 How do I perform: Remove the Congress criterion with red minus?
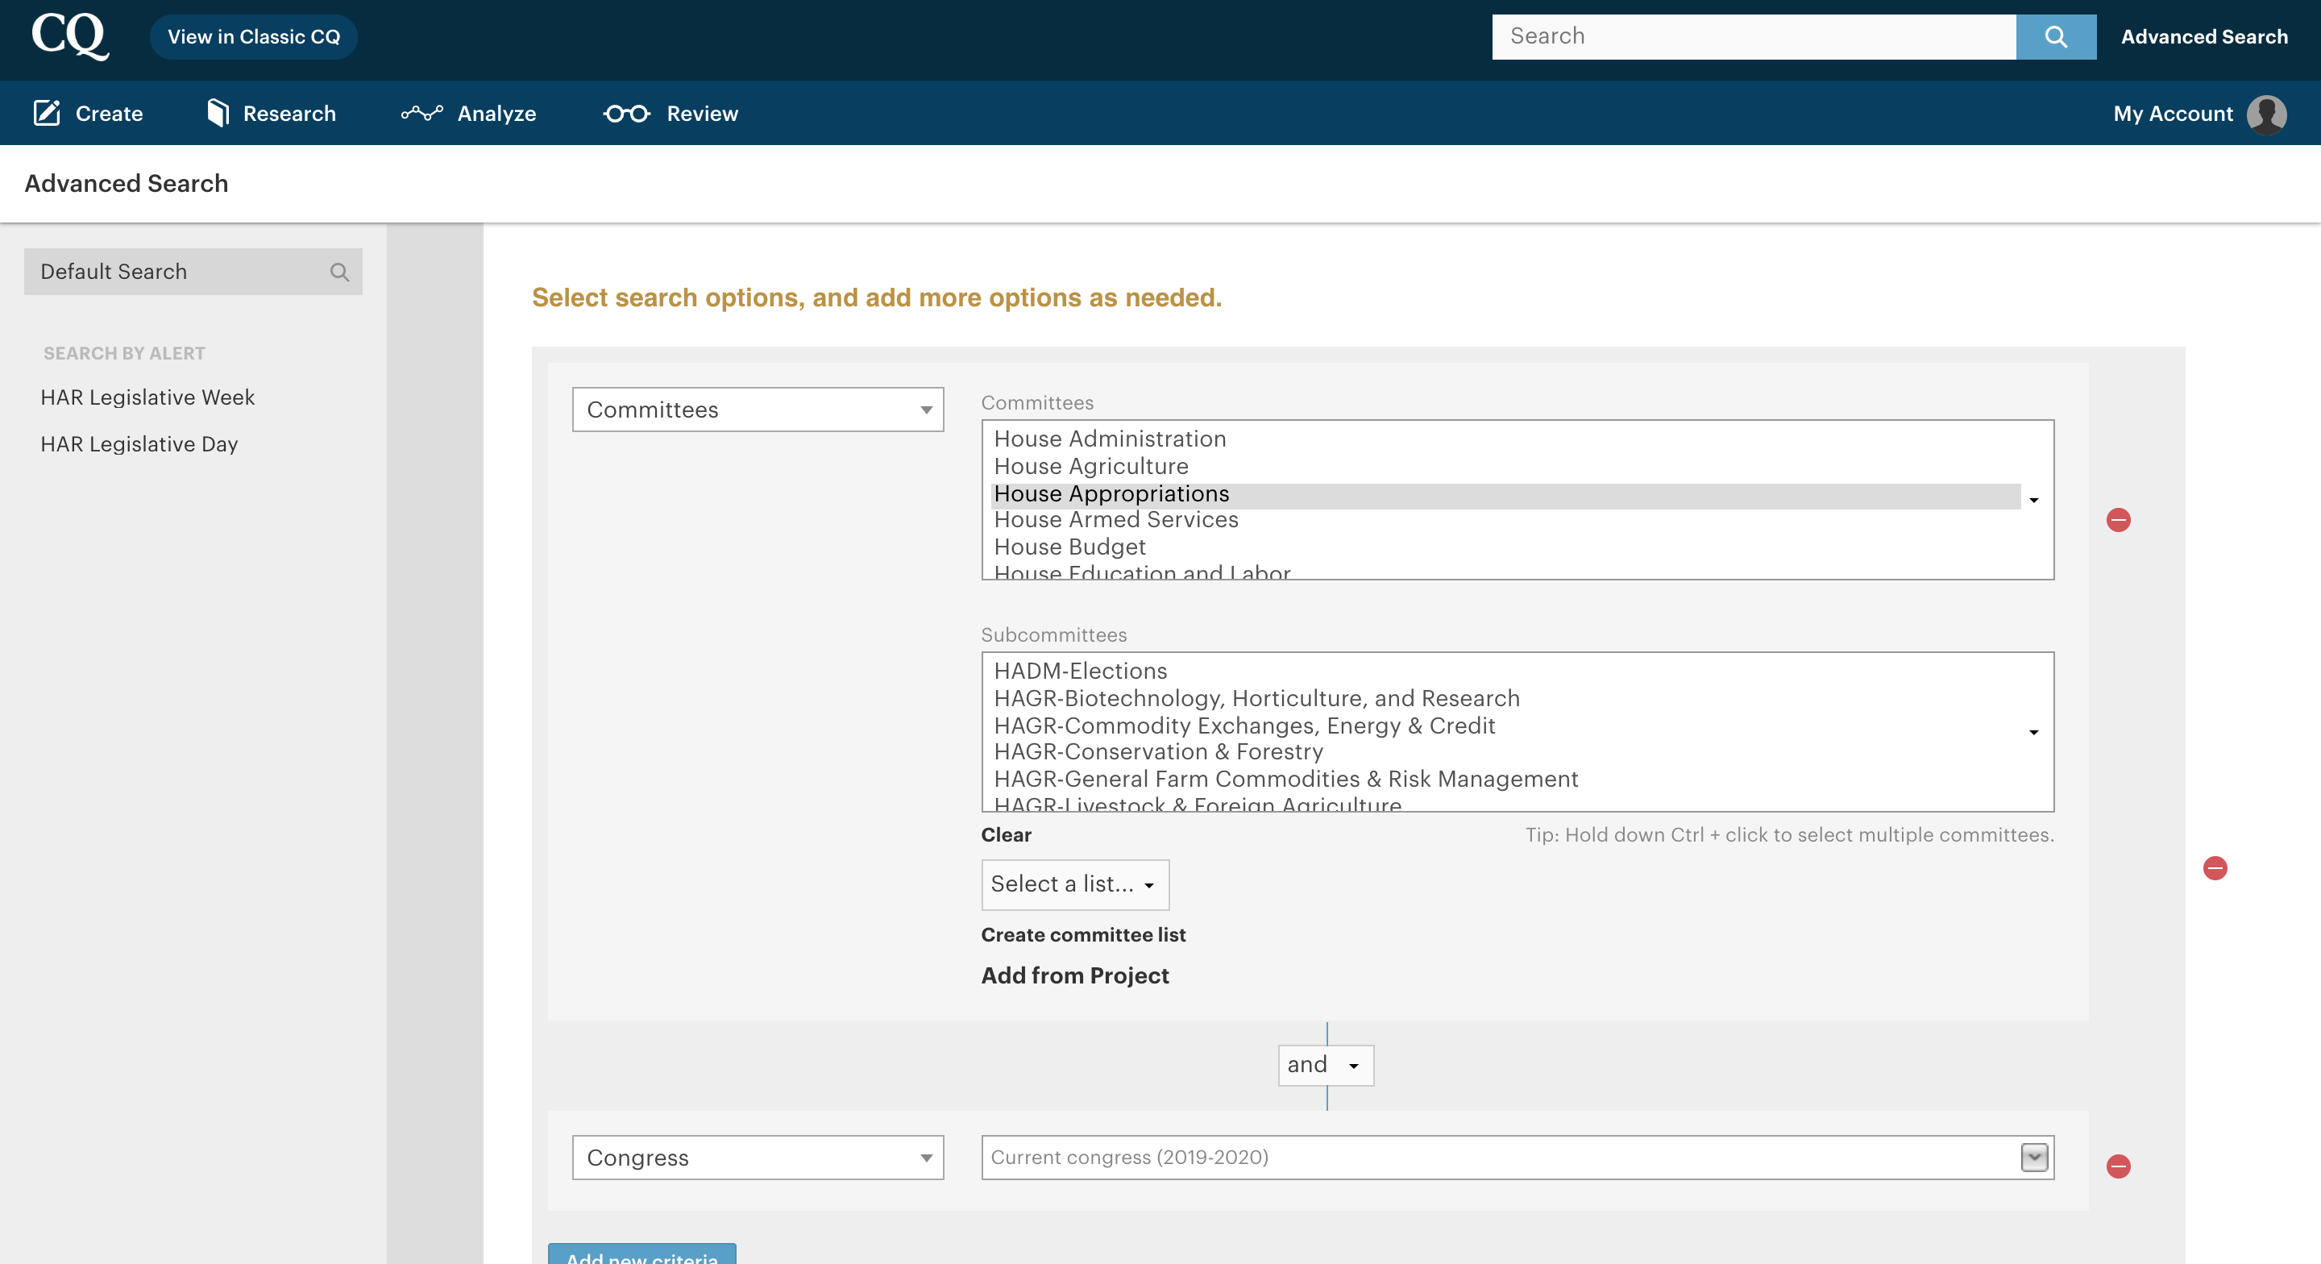[x=2118, y=1166]
